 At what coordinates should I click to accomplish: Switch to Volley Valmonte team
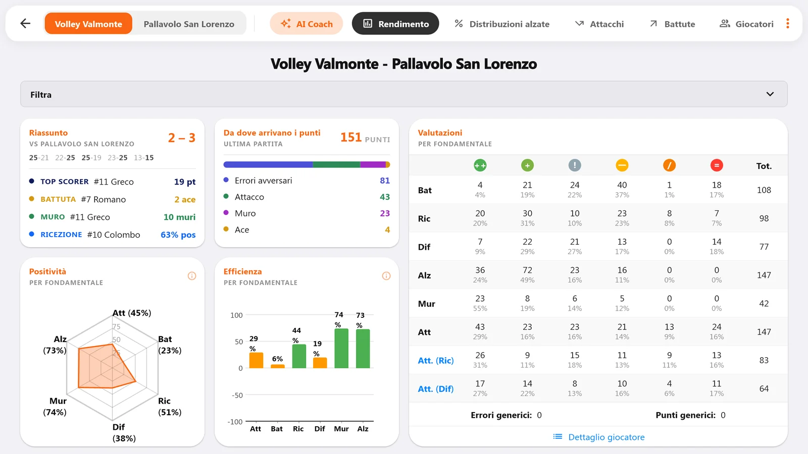pyautogui.click(x=88, y=24)
